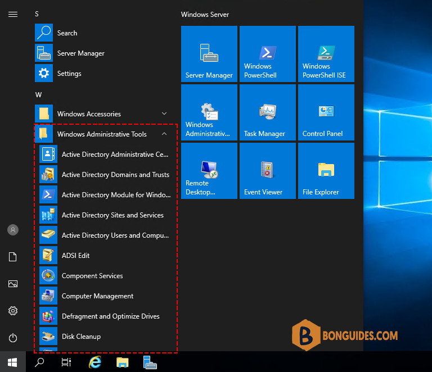Open the Settings gear icon in the app list

pyautogui.click(x=44, y=73)
